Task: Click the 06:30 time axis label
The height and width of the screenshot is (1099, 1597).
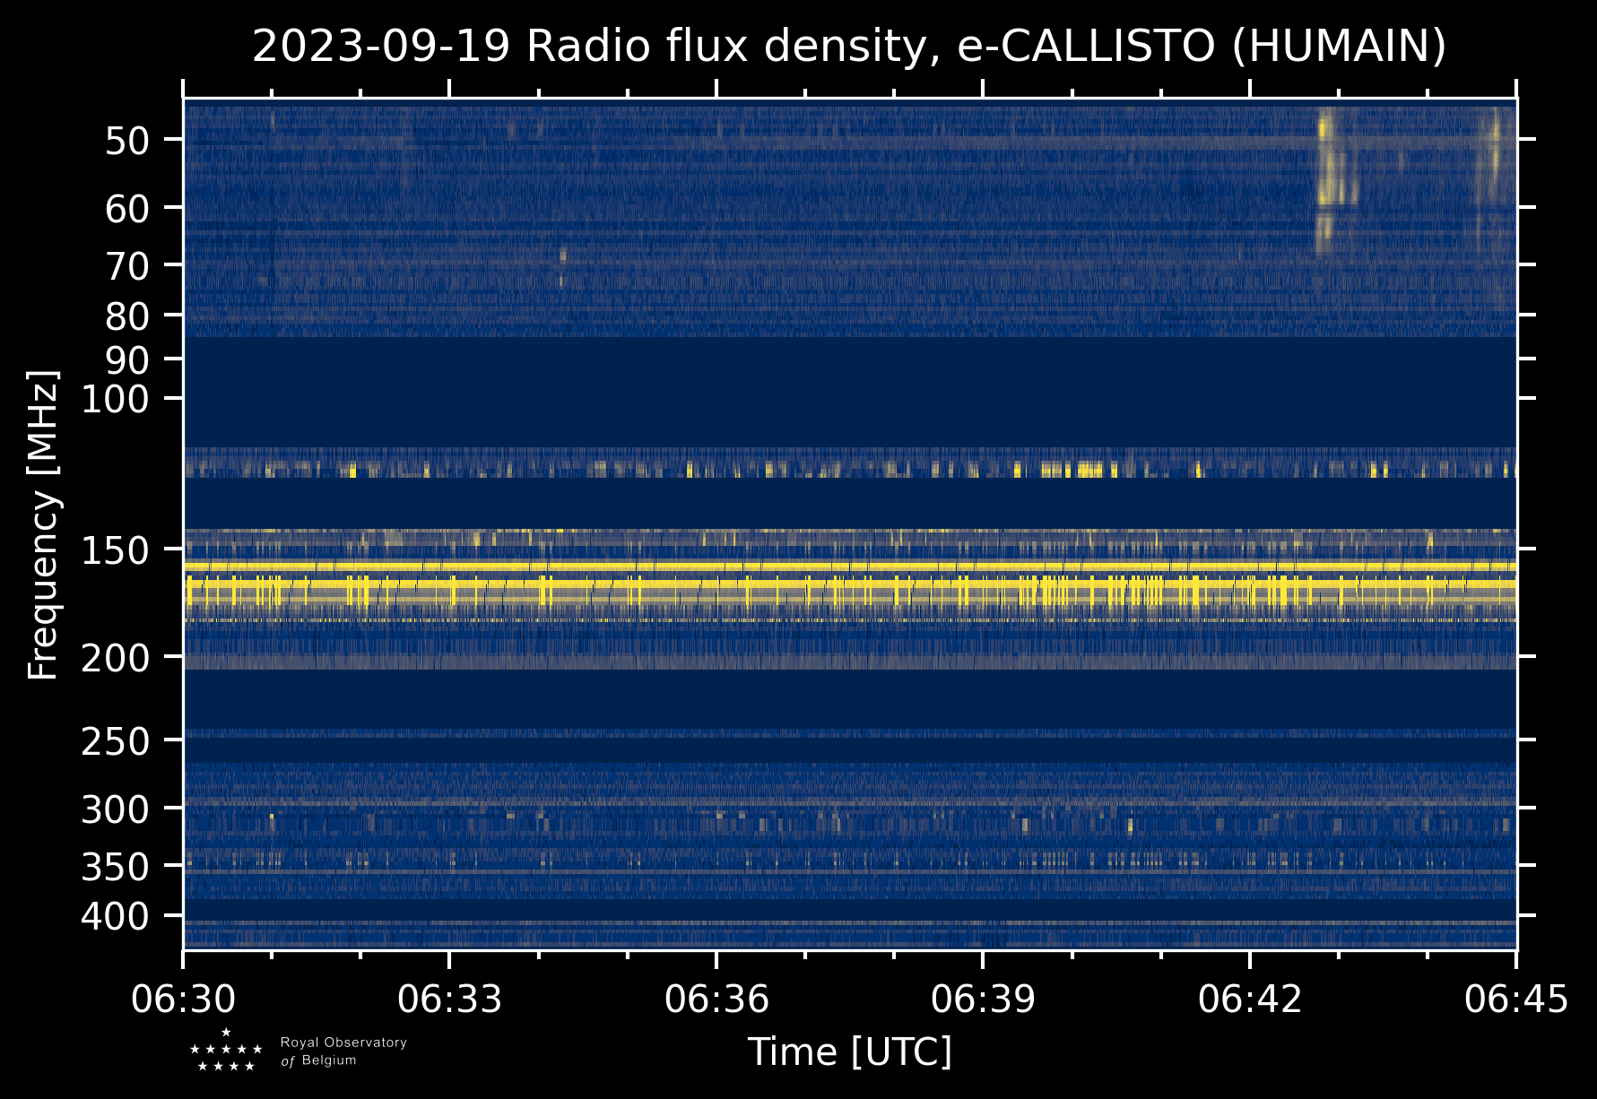Action: click(184, 999)
